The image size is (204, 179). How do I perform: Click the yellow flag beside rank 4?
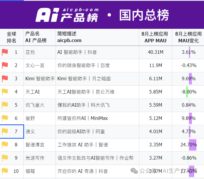(5, 92)
